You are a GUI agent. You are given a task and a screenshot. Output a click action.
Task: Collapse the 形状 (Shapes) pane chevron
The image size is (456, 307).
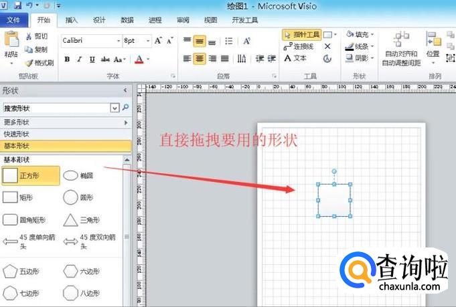click(125, 90)
